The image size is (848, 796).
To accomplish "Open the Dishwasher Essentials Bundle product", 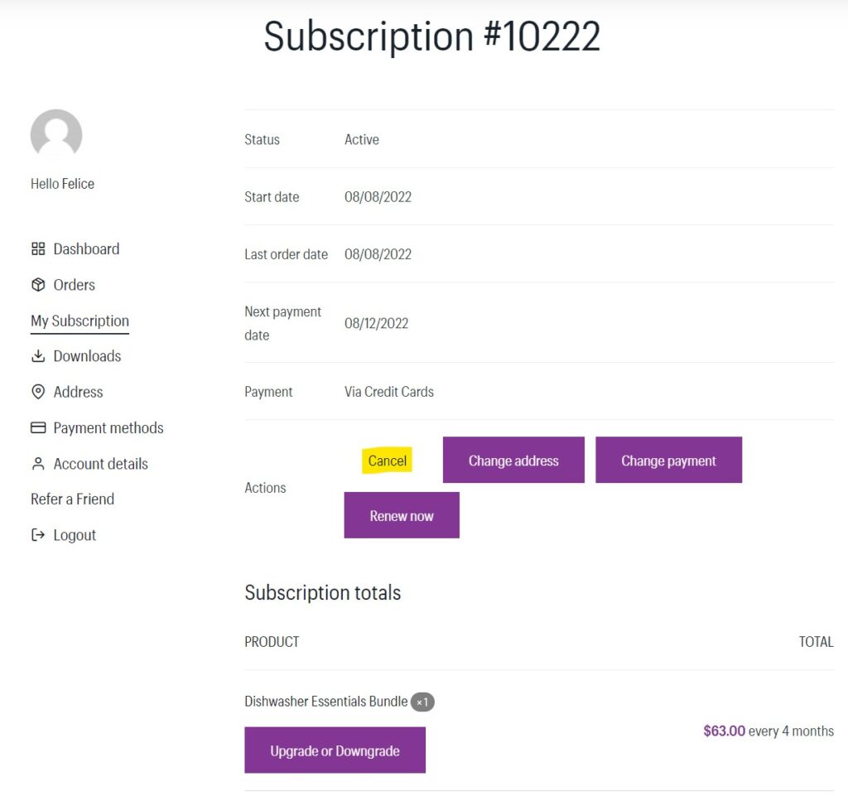I will 323,701.
